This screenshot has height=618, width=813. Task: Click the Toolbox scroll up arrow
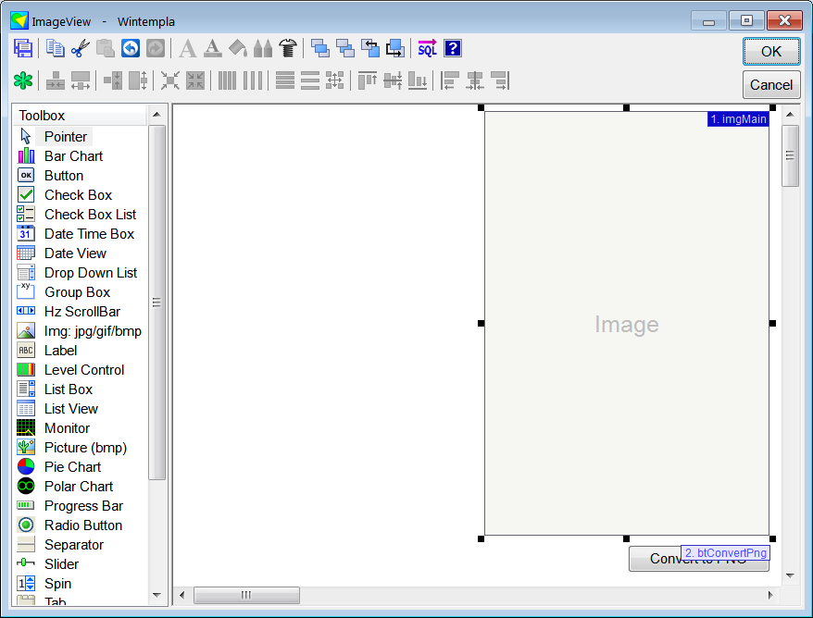point(156,115)
